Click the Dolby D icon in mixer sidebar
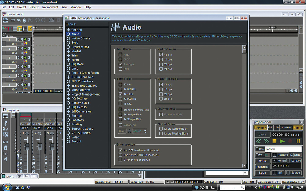 6,148
